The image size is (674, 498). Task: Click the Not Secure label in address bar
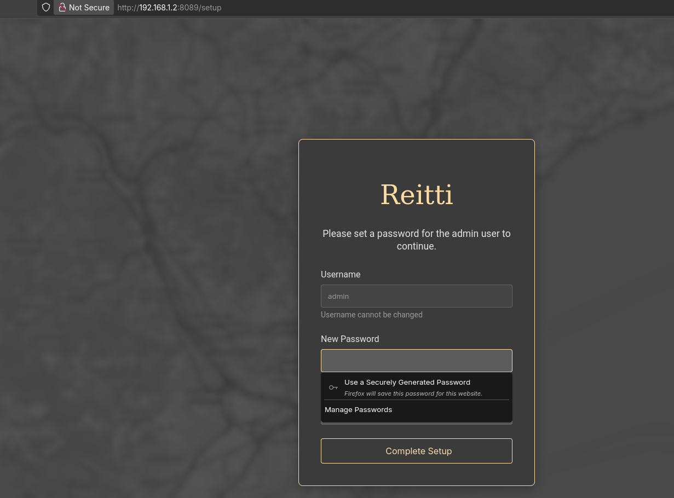click(89, 7)
